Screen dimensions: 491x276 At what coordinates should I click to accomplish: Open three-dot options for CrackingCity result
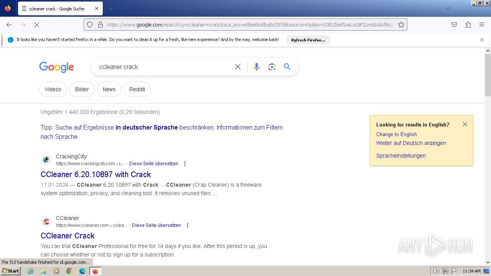185,164
